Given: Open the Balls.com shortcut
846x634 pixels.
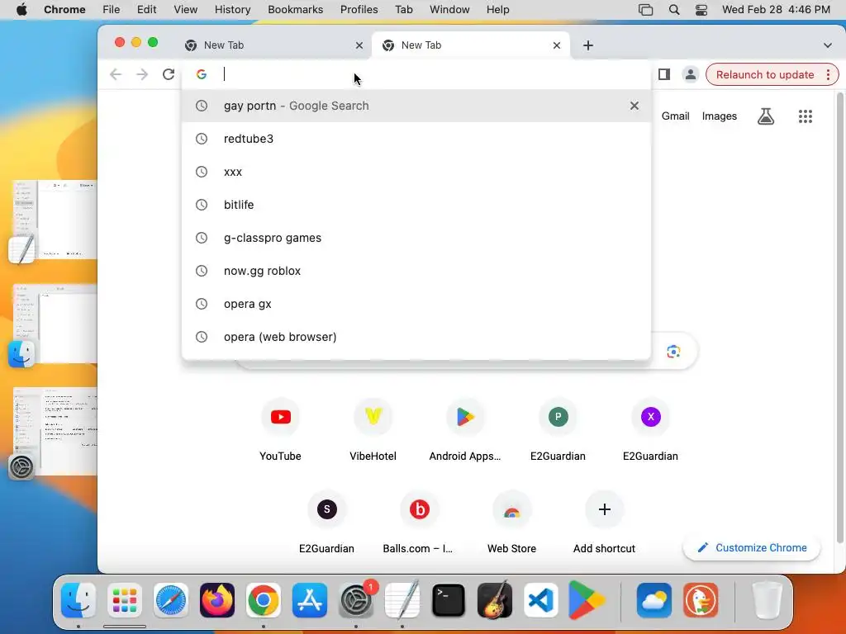Looking at the screenshot, I should click(x=419, y=522).
